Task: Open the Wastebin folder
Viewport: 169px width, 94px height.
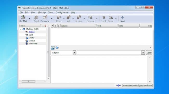Action: click(33, 44)
